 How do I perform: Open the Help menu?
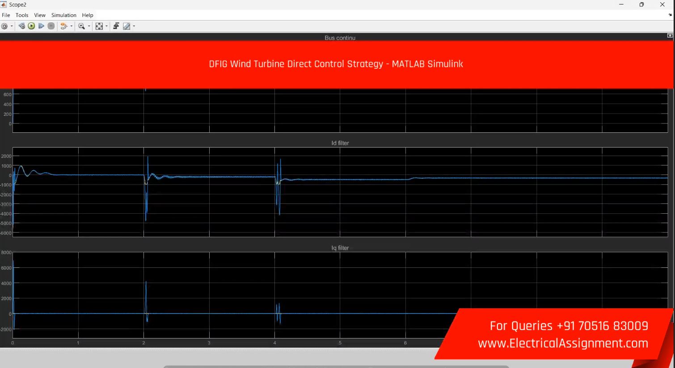point(88,15)
